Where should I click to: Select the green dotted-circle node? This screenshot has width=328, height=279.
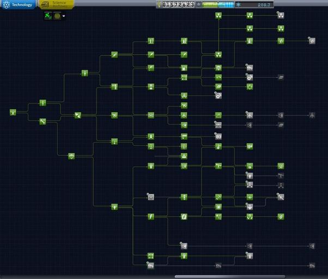pos(250,87)
